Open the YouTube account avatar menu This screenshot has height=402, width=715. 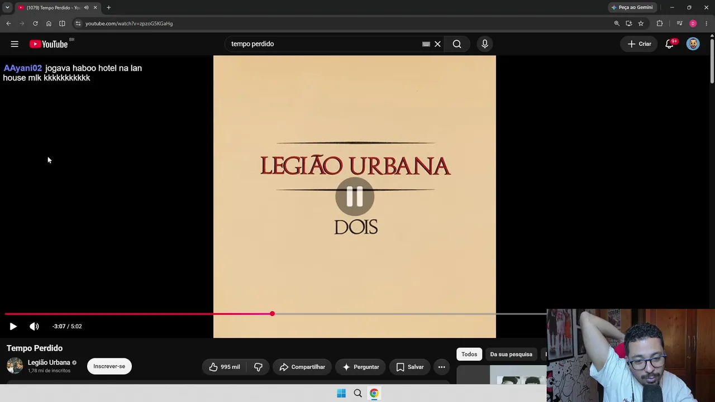pyautogui.click(x=693, y=44)
